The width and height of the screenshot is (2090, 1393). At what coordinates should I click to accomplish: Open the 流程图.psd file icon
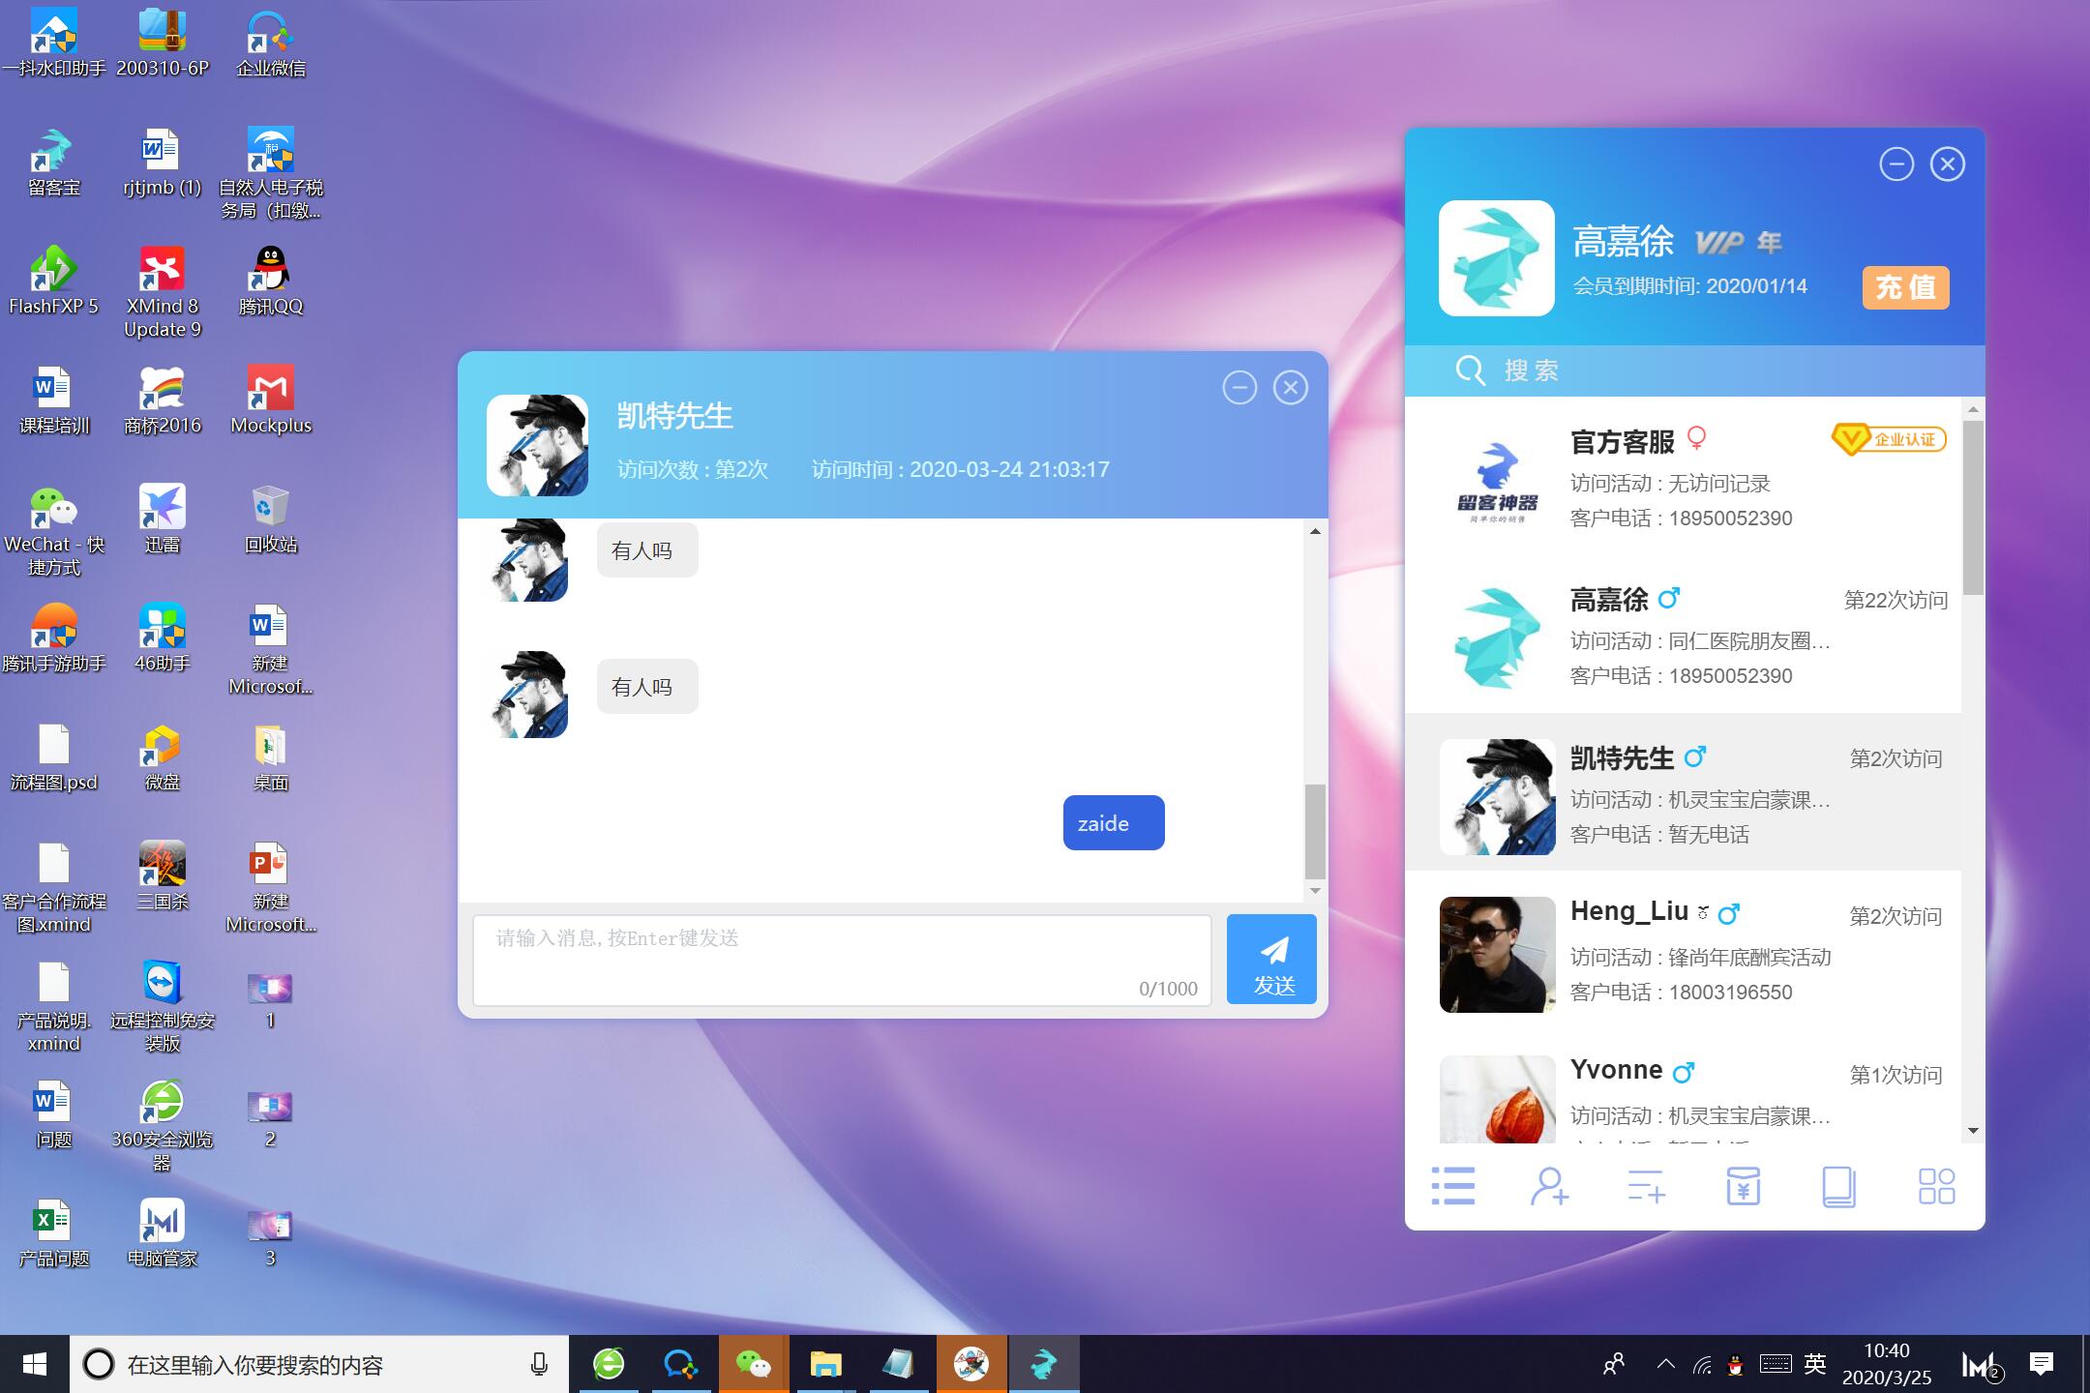tap(53, 757)
